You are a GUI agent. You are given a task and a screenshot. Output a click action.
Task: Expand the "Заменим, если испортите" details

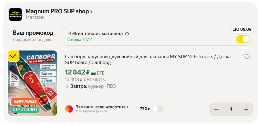point(127,107)
